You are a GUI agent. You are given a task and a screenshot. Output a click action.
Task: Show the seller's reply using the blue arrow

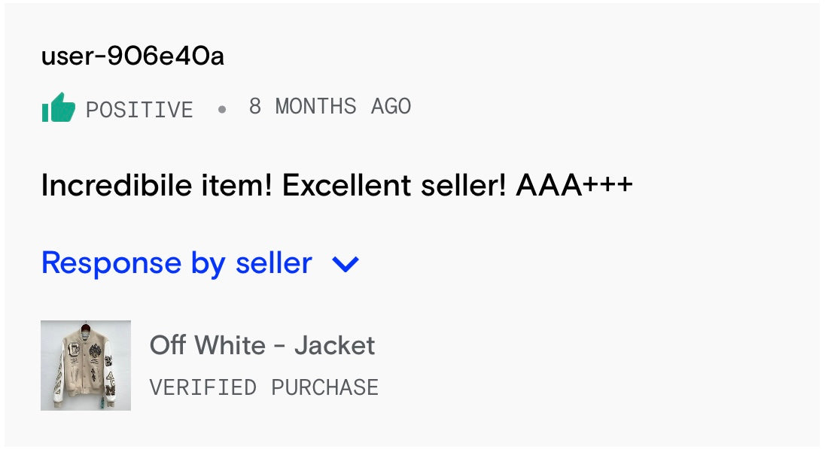tap(346, 264)
